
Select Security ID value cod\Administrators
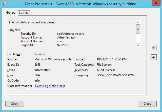tap(71, 34)
